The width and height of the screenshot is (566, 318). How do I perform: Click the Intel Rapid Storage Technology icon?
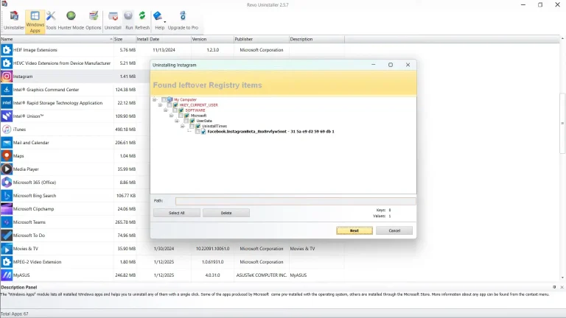click(x=7, y=103)
